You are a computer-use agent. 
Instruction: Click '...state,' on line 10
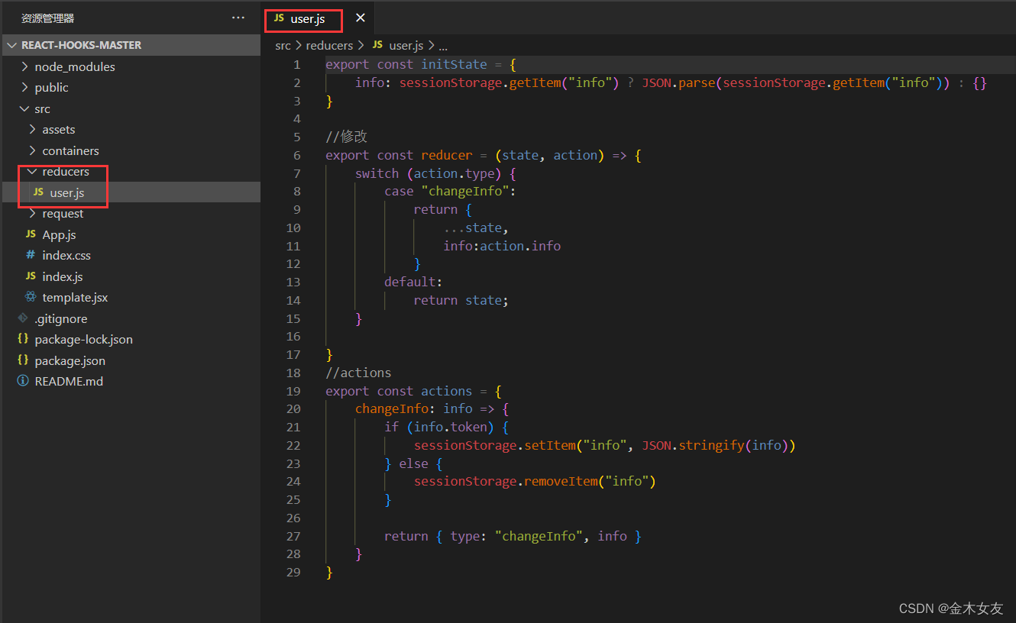pos(476,228)
